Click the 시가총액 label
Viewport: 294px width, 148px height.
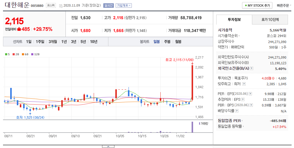pos(225,30)
